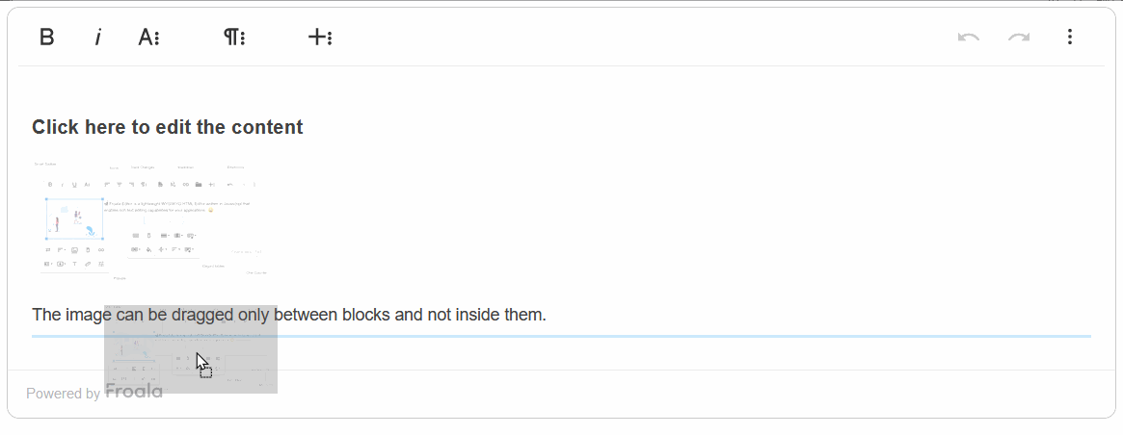Open the More Text options
Screen dimensions: 1123x435
coord(148,38)
